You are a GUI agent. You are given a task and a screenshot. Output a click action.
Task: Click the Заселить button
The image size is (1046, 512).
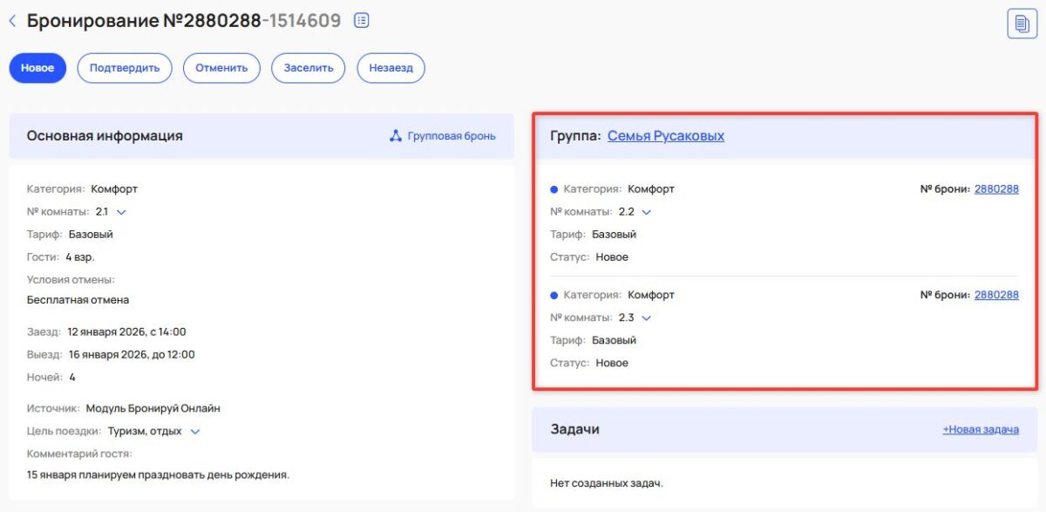[308, 67]
